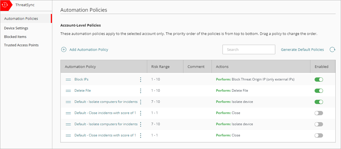
Task: Turn off the Delete File policy toggle
Action: click(x=319, y=91)
